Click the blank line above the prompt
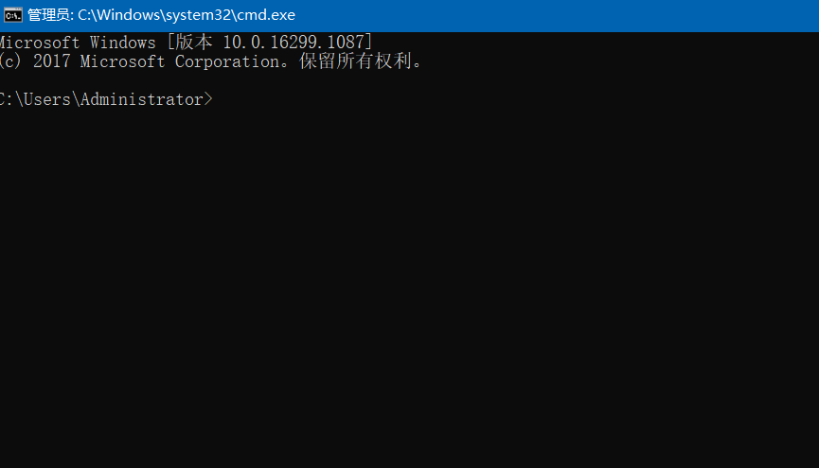The height and width of the screenshot is (468, 819). click(284, 80)
